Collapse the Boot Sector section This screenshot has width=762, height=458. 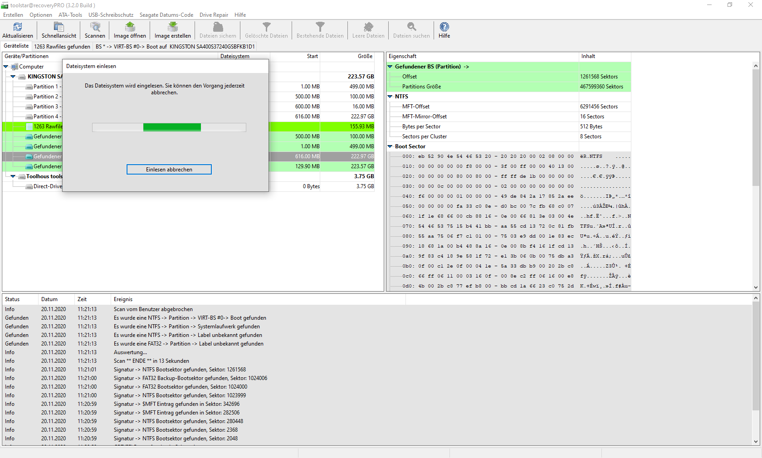(x=390, y=146)
